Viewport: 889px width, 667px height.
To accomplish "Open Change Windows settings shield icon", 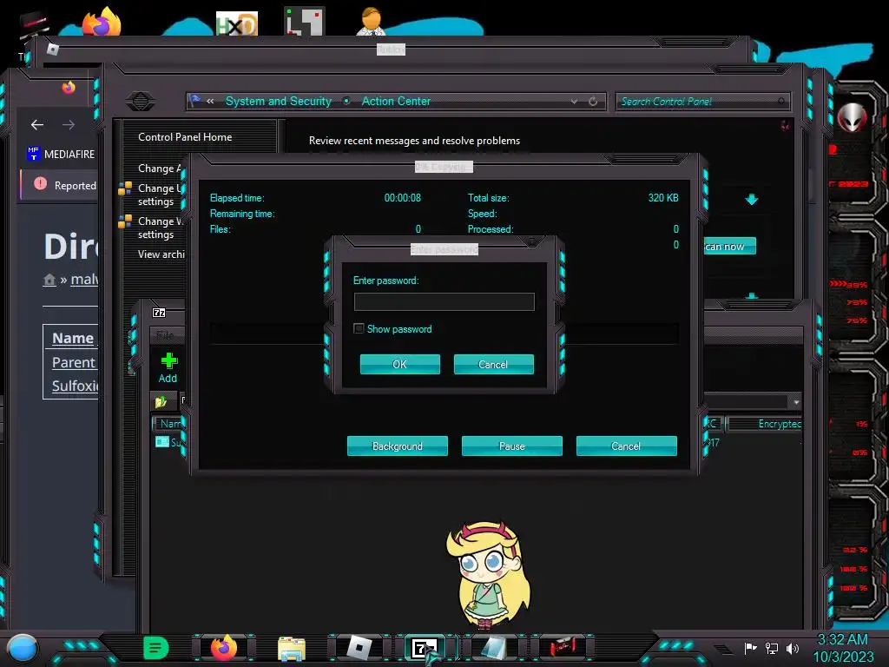I will [125, 221].
